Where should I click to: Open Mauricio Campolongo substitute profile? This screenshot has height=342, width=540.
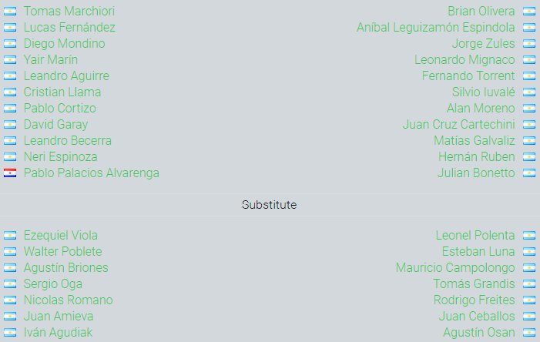455,267
